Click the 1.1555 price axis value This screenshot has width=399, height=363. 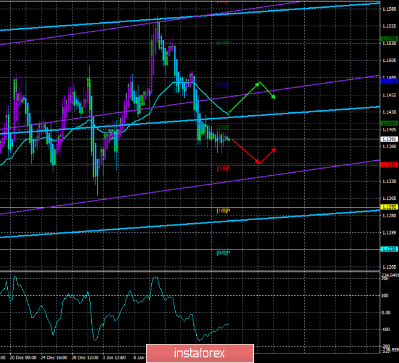389,26
